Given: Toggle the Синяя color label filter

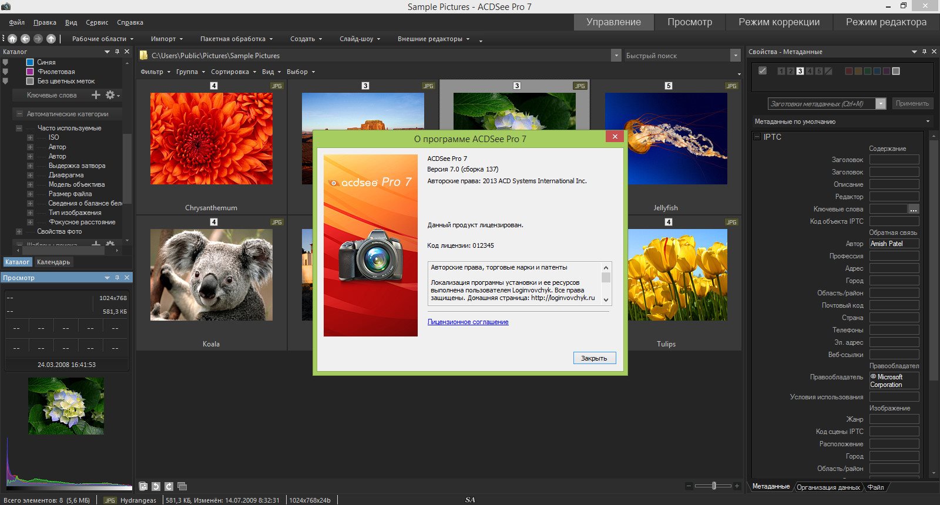Looking at the screenshot, I should (30, 62).
